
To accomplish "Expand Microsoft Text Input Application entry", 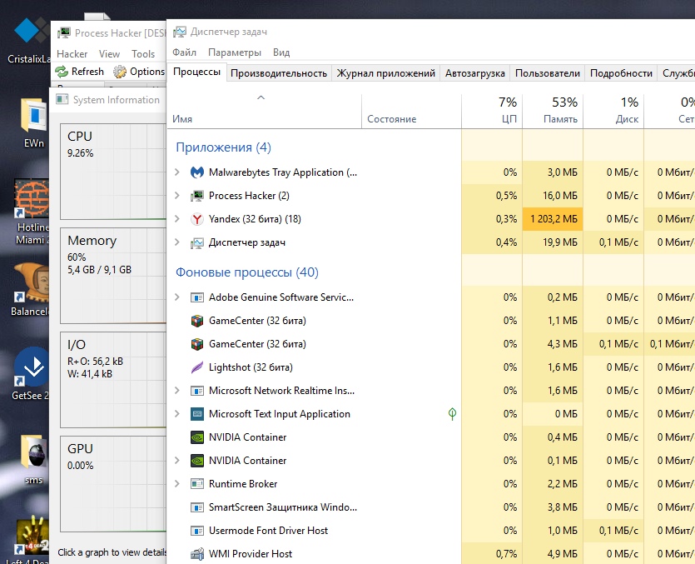I will (176, 414).
